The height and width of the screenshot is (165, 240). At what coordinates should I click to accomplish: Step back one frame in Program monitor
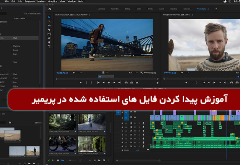209,83
